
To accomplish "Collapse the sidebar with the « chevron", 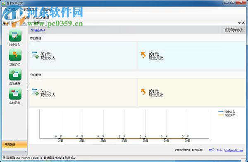I will click(24, 23).
